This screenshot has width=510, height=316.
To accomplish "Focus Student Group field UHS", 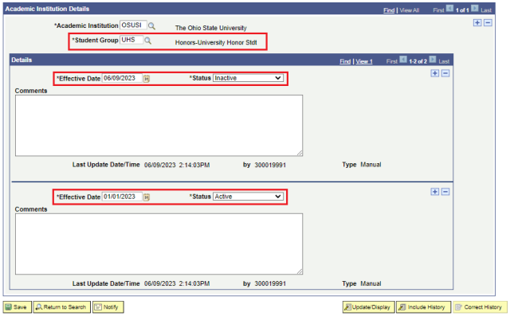I will pyautogui.click(x=131, y=40).
